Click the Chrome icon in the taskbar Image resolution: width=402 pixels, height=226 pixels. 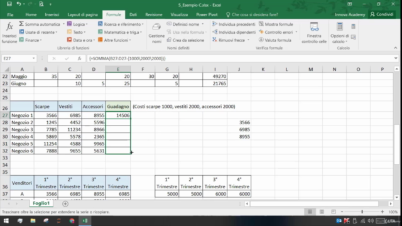[72, 220]
